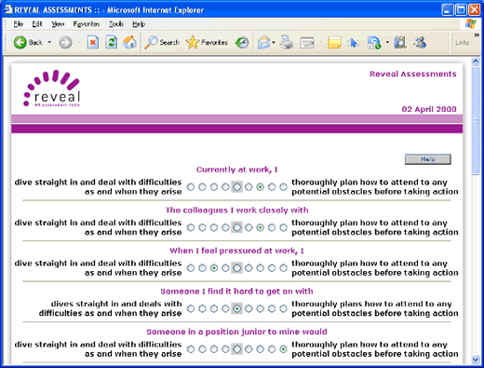Image resolution: width=484 pixels, height=368 pixels.
Task: Open dropdown beside the globe icon
Action: [387, 42]
